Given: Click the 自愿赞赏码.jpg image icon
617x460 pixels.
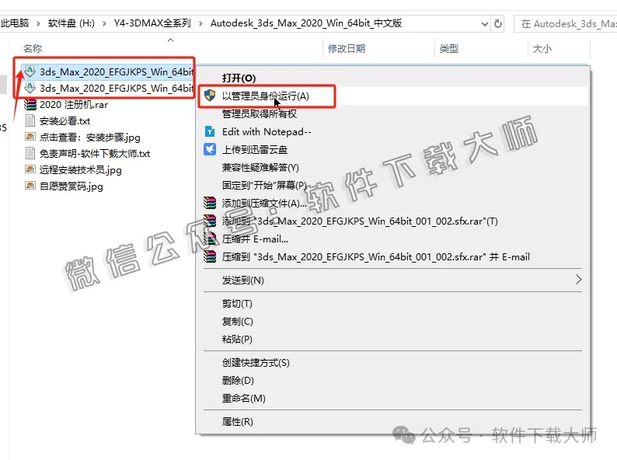Looking at the screenshot, I should tap(30, 186).
